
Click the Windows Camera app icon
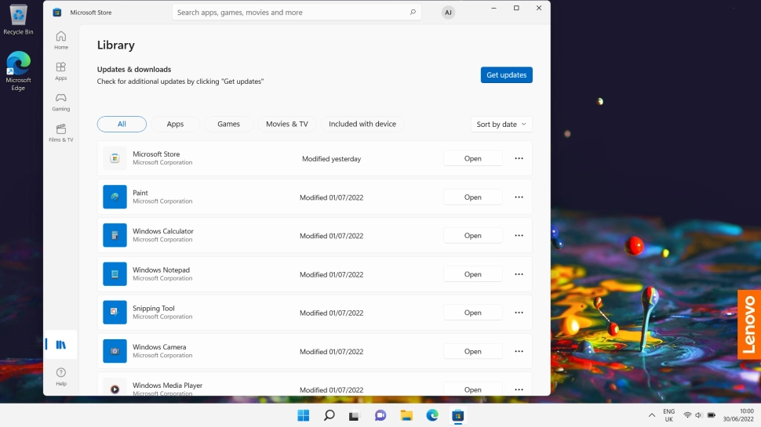[115, 351]
